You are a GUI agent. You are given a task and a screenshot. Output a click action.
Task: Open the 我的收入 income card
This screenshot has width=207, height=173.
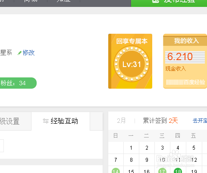[x=185, y=61]
